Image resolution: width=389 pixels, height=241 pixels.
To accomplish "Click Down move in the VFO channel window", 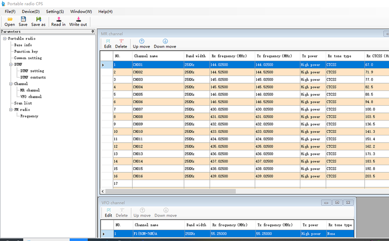I will [166, 213].
